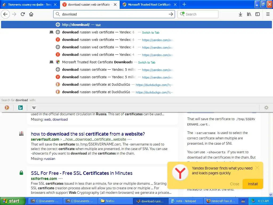The height and width of the screenshot is (205, 273).
Task: Open the Firefox hamburger menu
Action: pos(268,14)
